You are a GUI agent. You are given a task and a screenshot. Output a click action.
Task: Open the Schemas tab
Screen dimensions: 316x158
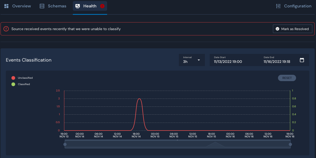(57, 6)
